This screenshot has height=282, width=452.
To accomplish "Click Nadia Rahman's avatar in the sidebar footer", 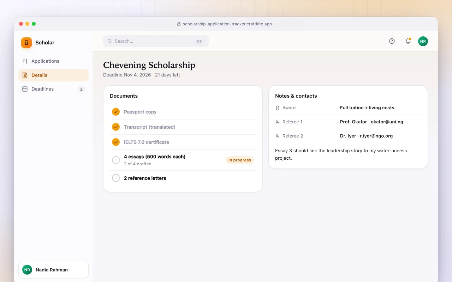I will [27, 270].
